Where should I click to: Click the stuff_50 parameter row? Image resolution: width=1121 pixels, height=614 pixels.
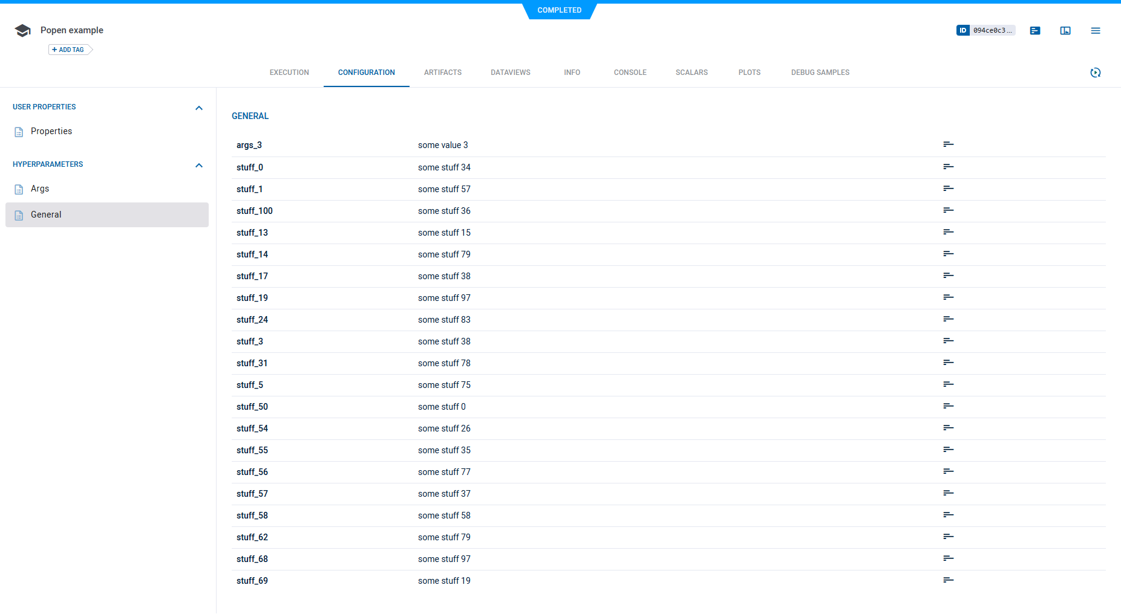252,407
